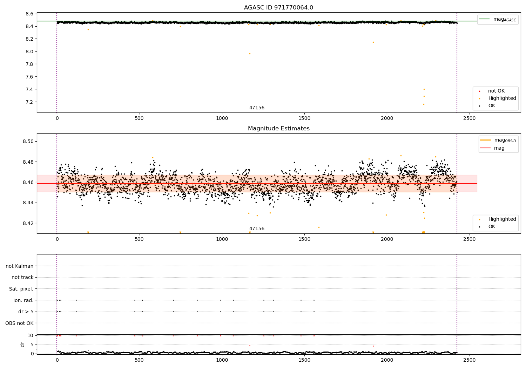Click the 'not OK' legend entry

click(496, 91)
